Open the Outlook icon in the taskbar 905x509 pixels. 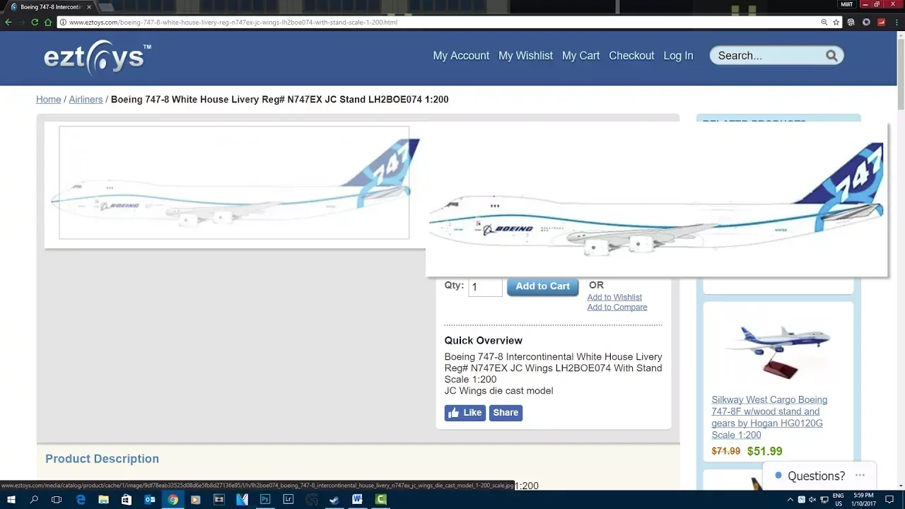[x=150, y=499]
